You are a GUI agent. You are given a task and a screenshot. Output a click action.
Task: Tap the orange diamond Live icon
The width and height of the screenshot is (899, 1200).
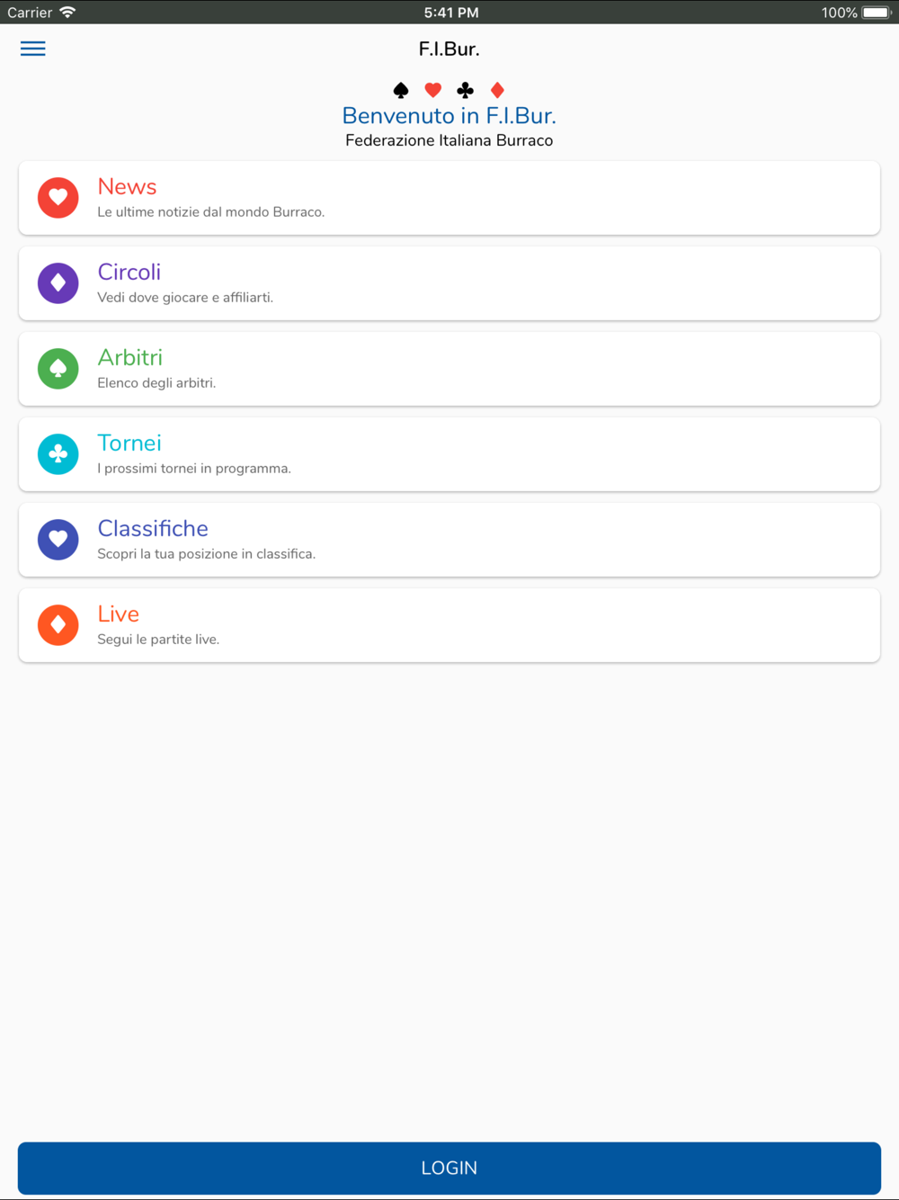(x=58, y=625)
